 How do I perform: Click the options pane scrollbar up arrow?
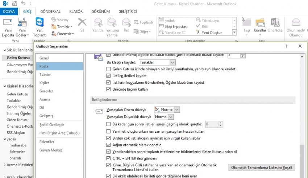(302, 57)
